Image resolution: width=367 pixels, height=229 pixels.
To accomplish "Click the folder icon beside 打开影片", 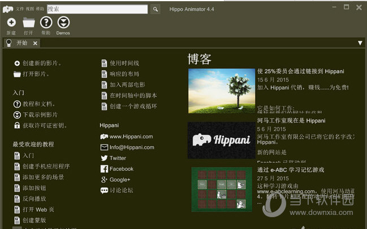I will click(17, 74).
